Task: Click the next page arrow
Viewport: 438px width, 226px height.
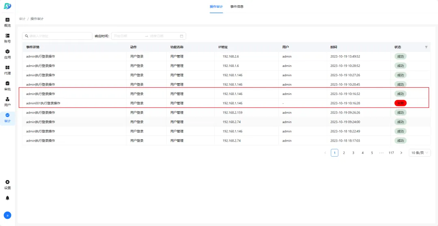Action: point(401,153)
